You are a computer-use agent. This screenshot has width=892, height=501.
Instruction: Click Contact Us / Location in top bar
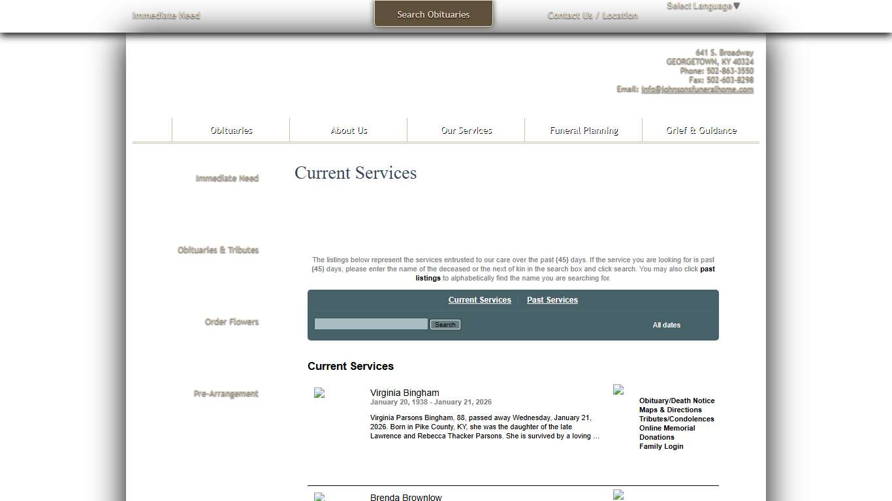(x=592, y=16)
